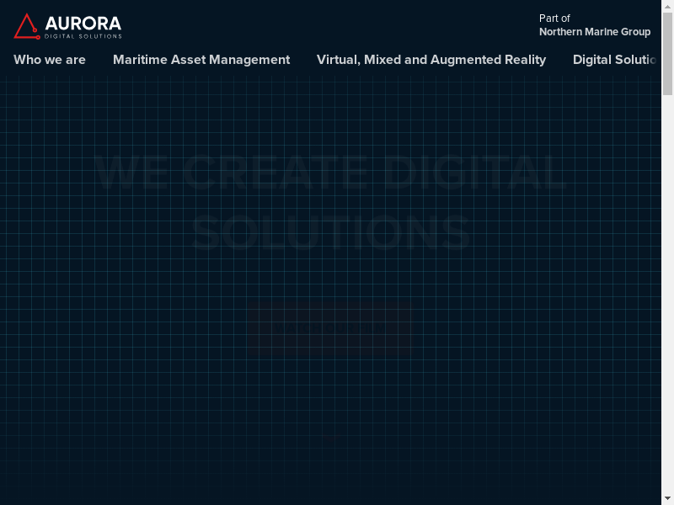
Task: Click the blank header space between logo and 'Part of'
Action: coord(329,25)
